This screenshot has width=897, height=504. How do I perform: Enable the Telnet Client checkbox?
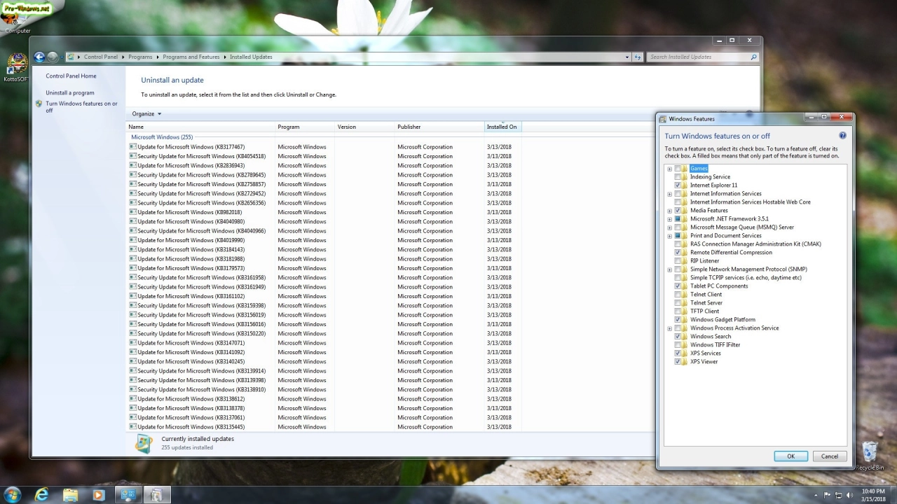[x=677, y=295]
